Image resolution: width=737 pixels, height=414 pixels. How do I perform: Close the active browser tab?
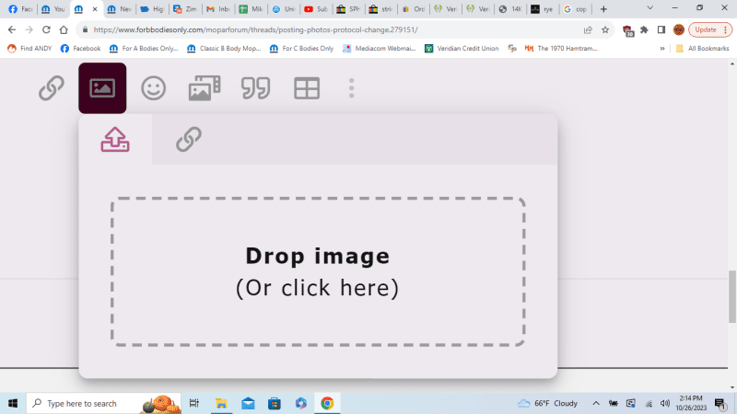[x=95, y=9]
